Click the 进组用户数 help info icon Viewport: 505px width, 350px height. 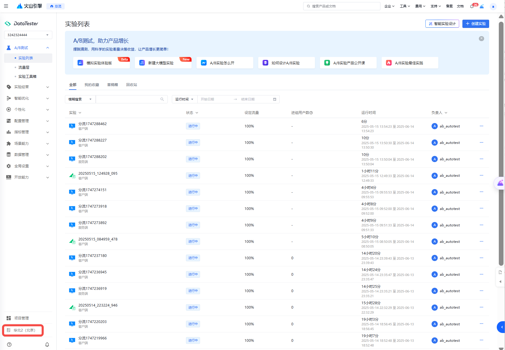311,113
